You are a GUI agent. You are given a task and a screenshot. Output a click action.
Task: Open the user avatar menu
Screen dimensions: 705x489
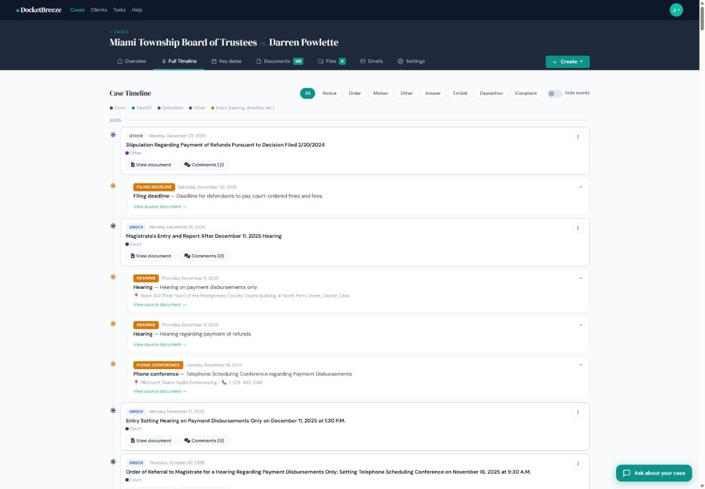[676, 10]
